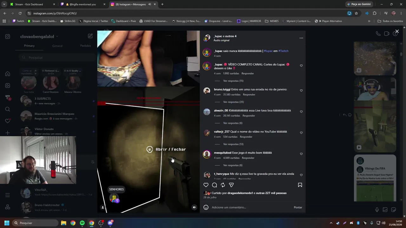This screenshot has width=406, height=228.
Task: Click Postar to submit the comment
Action: coord(298,207)
